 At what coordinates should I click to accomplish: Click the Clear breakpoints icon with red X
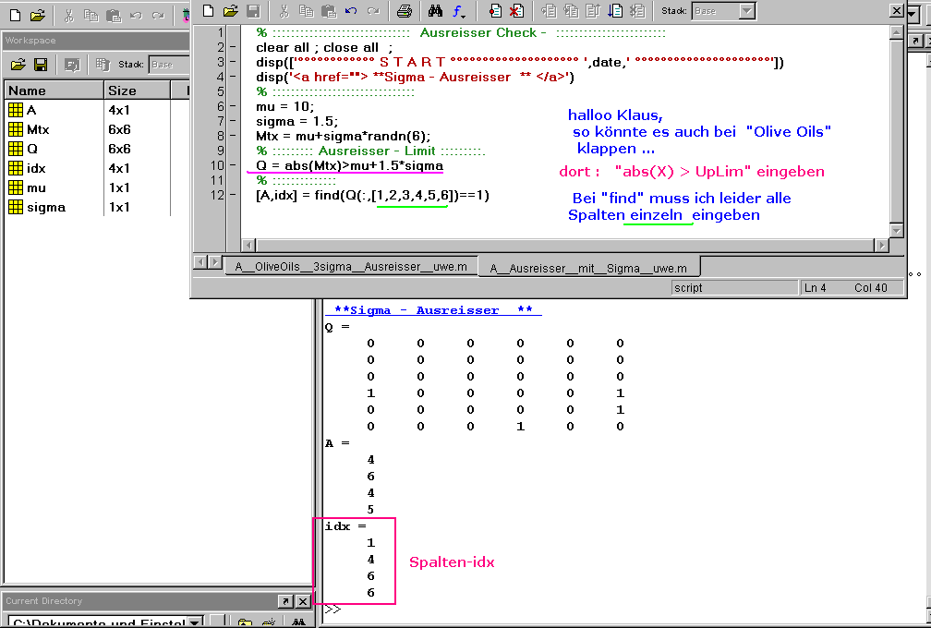coord(516,11)
